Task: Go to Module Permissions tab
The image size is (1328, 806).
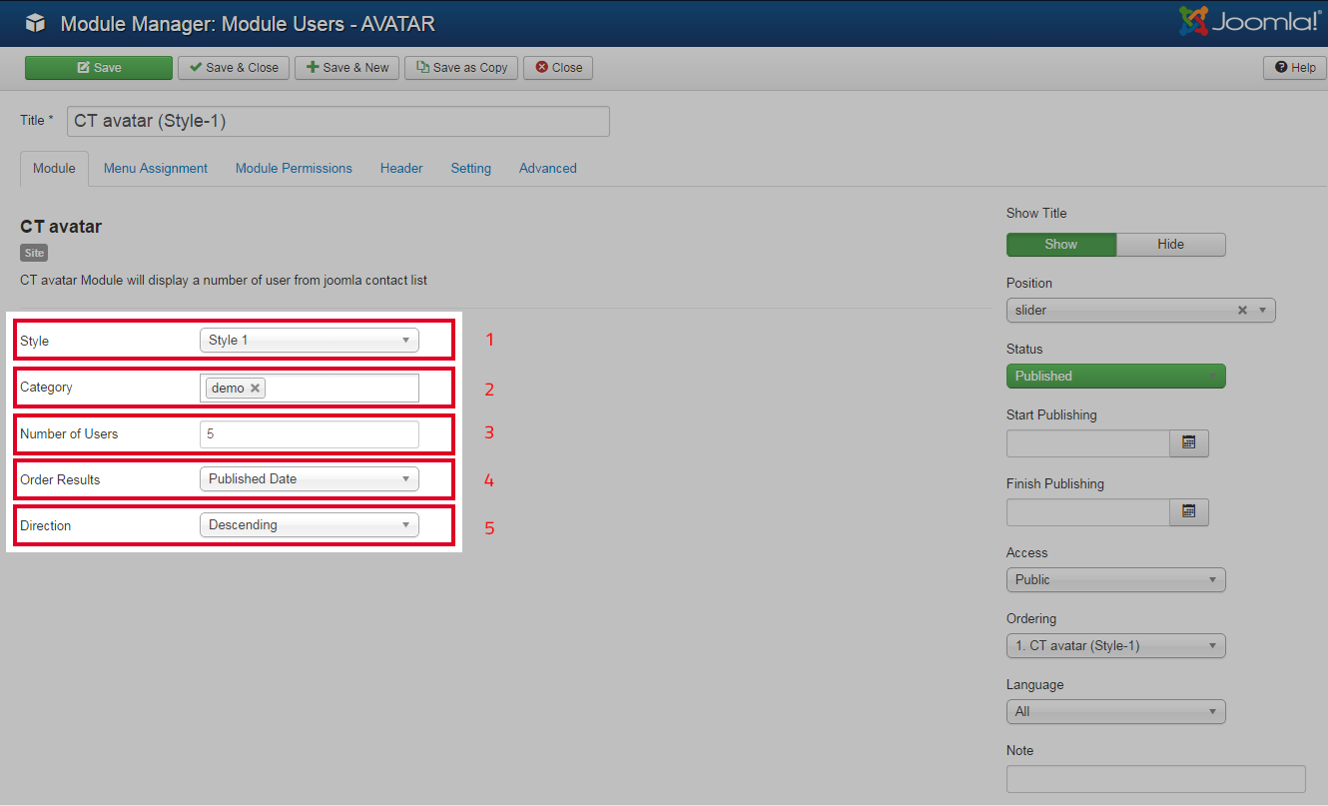Action: [x=294, y=169]
